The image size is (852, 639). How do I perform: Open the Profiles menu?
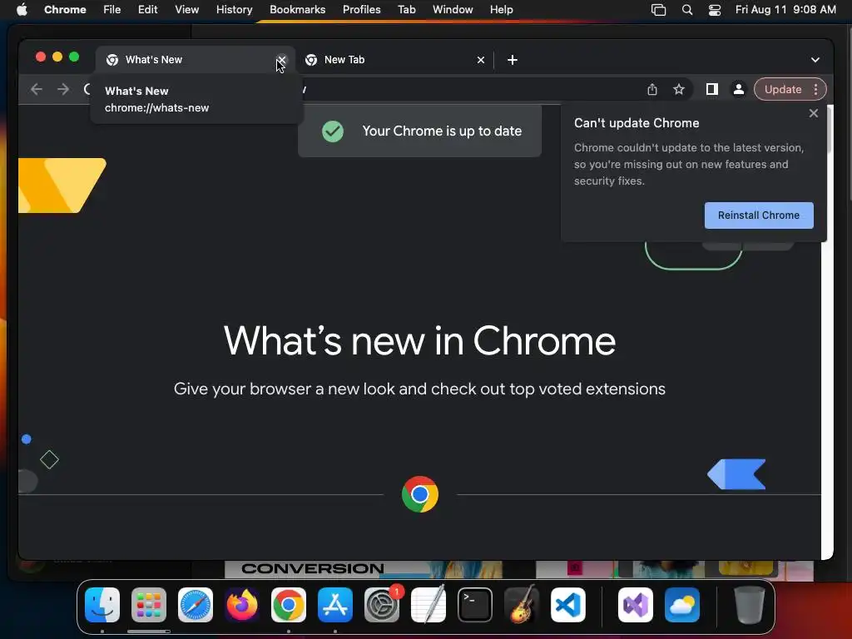coord(361,10)
